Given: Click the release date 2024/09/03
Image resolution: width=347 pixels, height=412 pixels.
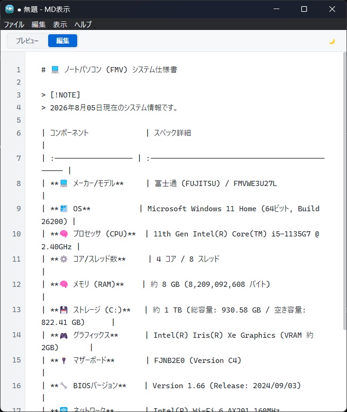Looking at the screenshot, I should coord(275,386).
